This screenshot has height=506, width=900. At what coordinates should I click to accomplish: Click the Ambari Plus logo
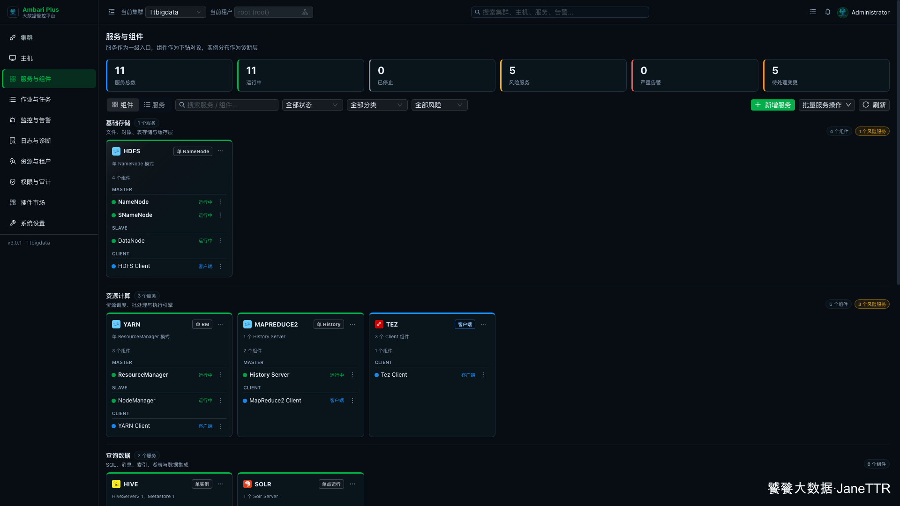pyautogui.click(x=13, y=12)
